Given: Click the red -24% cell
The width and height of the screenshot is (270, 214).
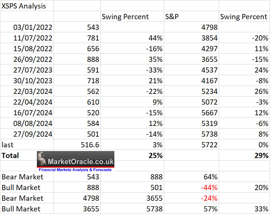Looking at the screenshot, I should [x=209, y=198].
